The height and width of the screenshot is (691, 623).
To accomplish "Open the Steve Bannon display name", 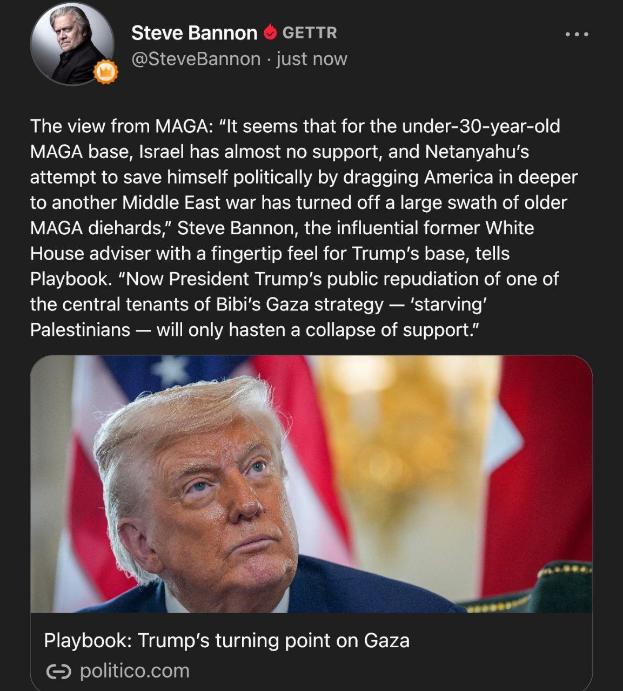I will (x=194, y=33).
